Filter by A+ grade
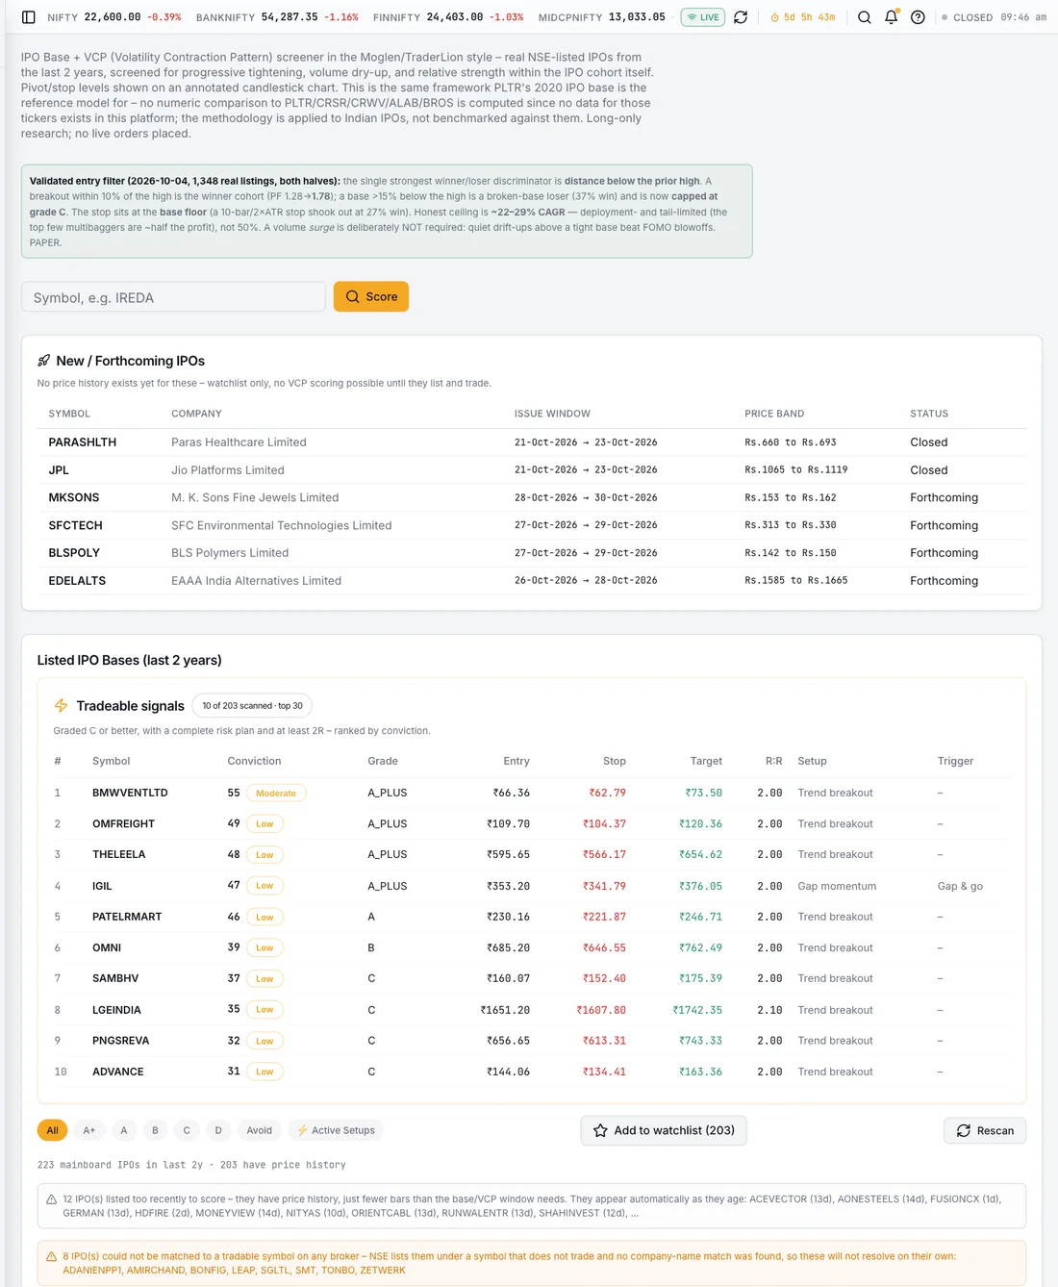Viewport: 1058px width, 1287px height. click(x=89, y=1130)
